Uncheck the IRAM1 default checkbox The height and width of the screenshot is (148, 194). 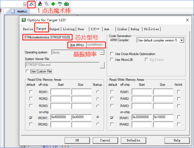pos(112,118)
